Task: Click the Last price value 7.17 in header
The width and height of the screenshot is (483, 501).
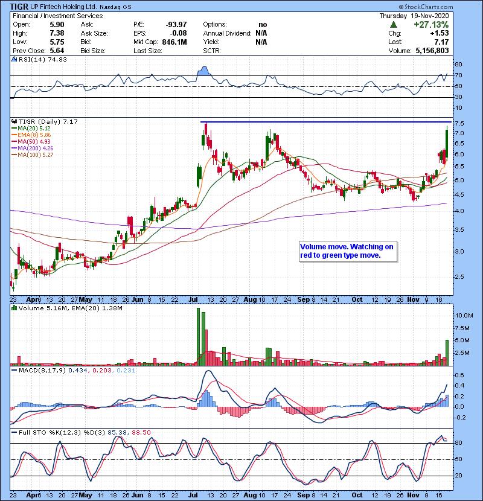Action: 441,42
